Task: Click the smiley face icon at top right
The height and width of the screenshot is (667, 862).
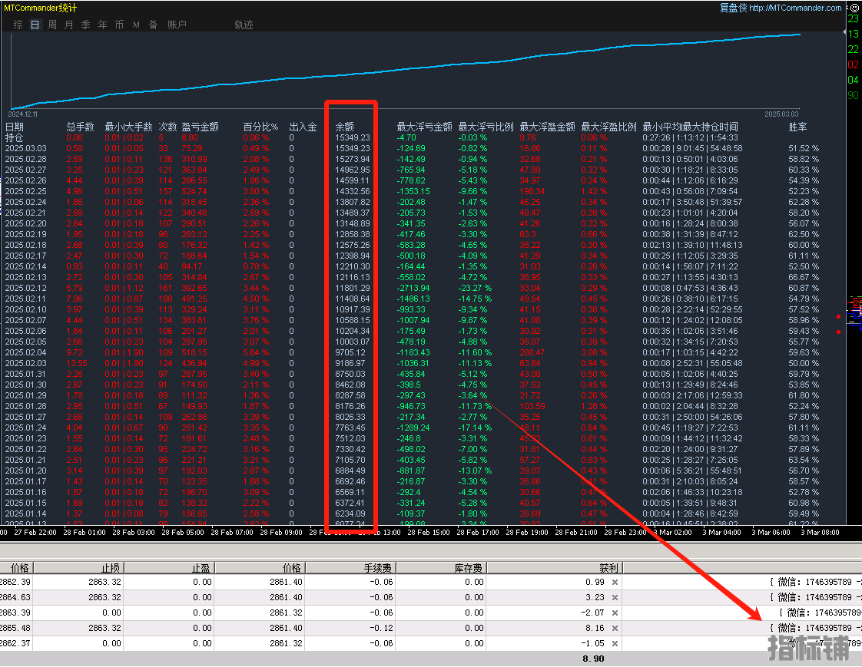Action: [x=855, y=8]
